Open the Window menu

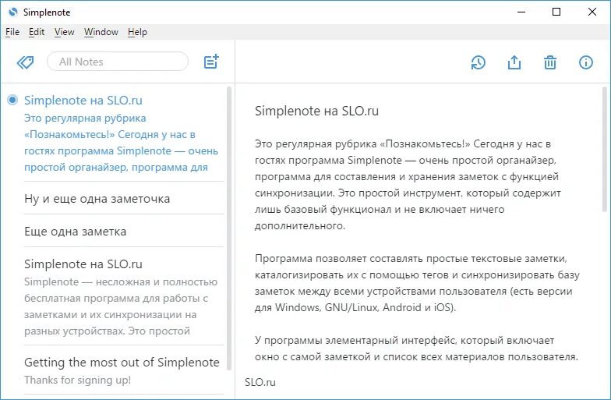101,32
